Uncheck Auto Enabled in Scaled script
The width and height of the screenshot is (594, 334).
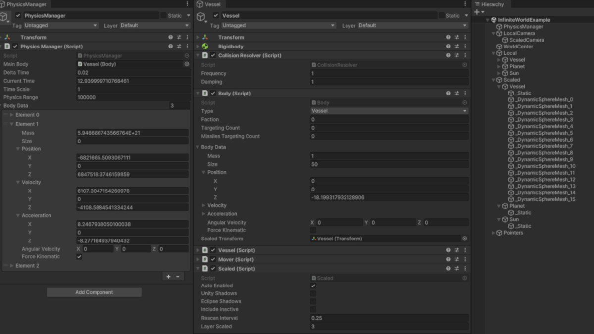(313, 286)
